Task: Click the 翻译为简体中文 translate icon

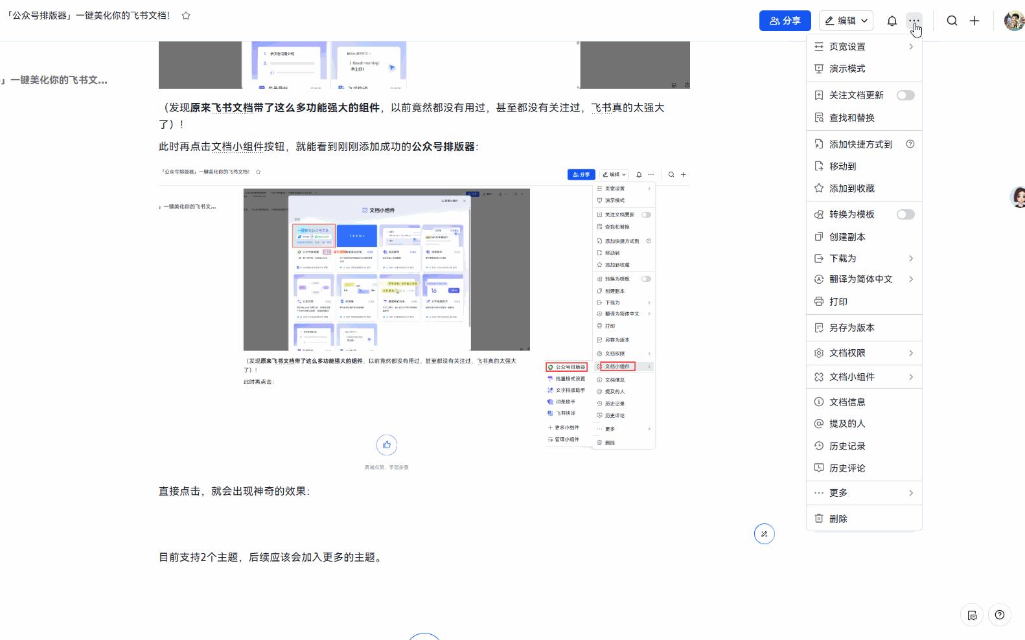Action: click(819, 279)
